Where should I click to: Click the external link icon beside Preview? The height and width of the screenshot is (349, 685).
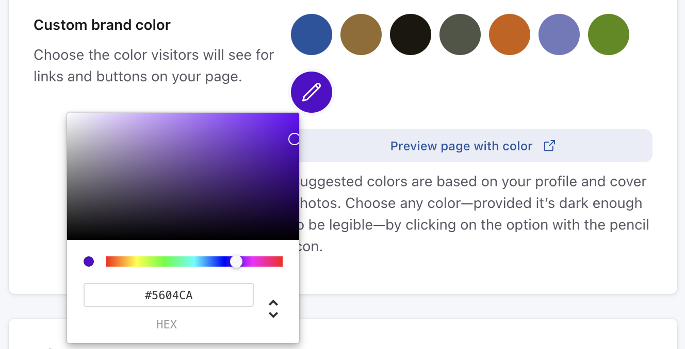point(549,146)
